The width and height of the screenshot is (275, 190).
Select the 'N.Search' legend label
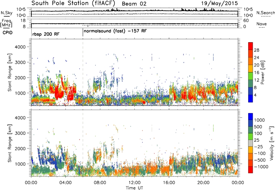(x=265, y=13)
